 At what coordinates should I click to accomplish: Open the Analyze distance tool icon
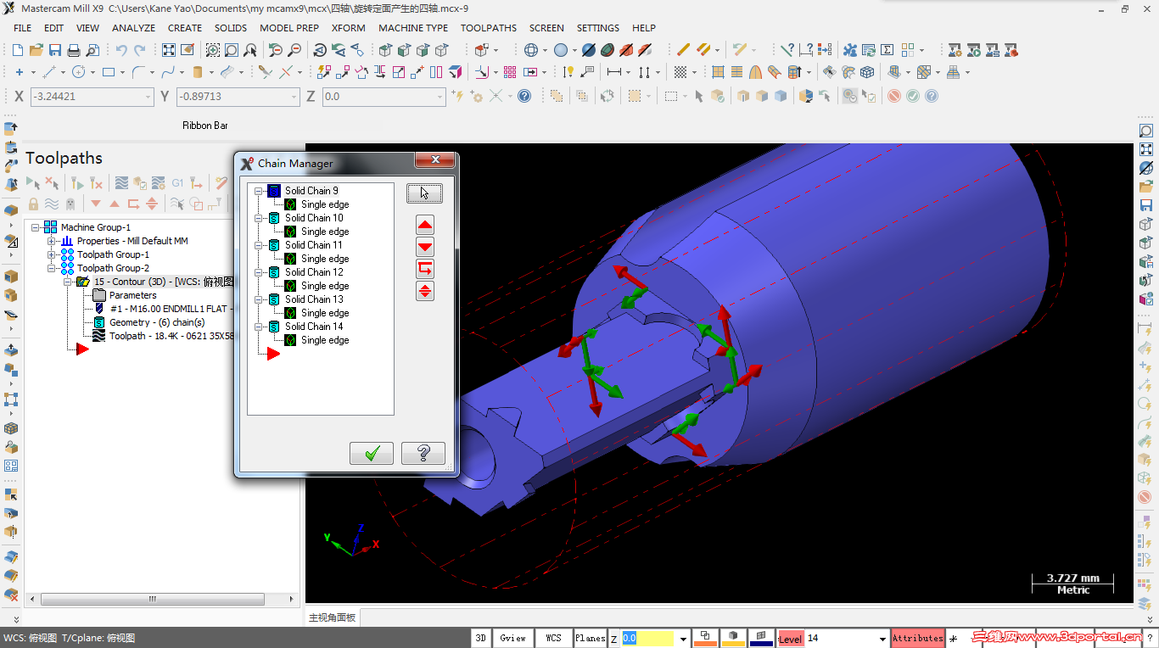click(x=805, y=50)
